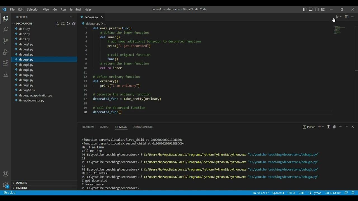Open the launch profile dropdown in terminal

click(x=323, y=127)
